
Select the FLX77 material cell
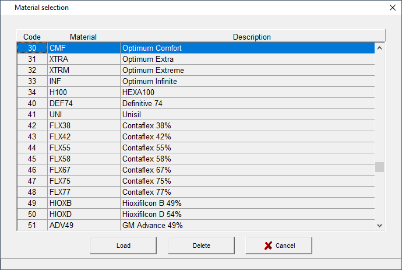[x=84, y=192]
